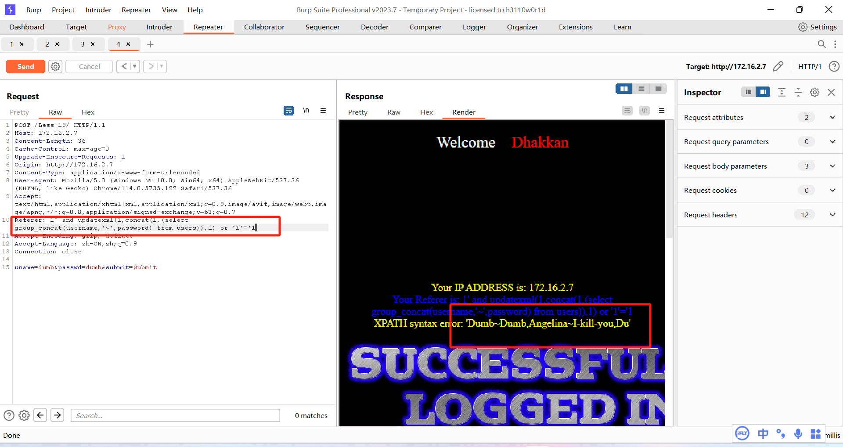The image size is (843, 447).
Task: Select the side-by-side request/response layout
Action: click(x=624, y=88)
